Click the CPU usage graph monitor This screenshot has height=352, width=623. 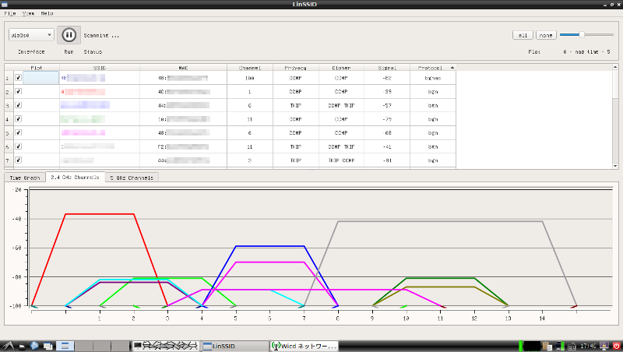[x=532, y=346]
